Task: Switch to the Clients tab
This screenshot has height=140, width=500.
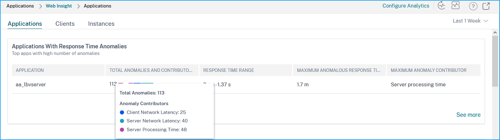Action: click(65, 24)
